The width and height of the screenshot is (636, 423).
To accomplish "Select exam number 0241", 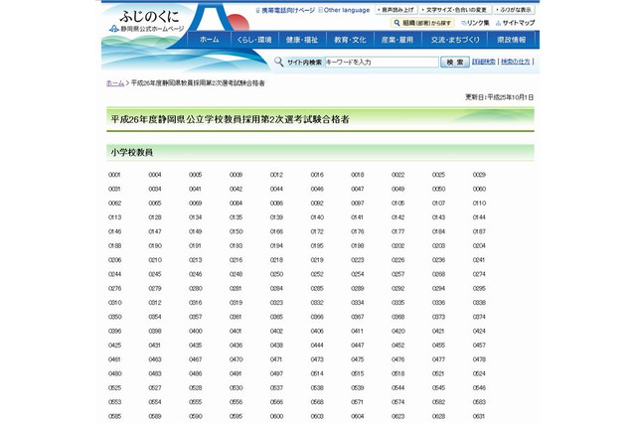I will tap(479, 260).
